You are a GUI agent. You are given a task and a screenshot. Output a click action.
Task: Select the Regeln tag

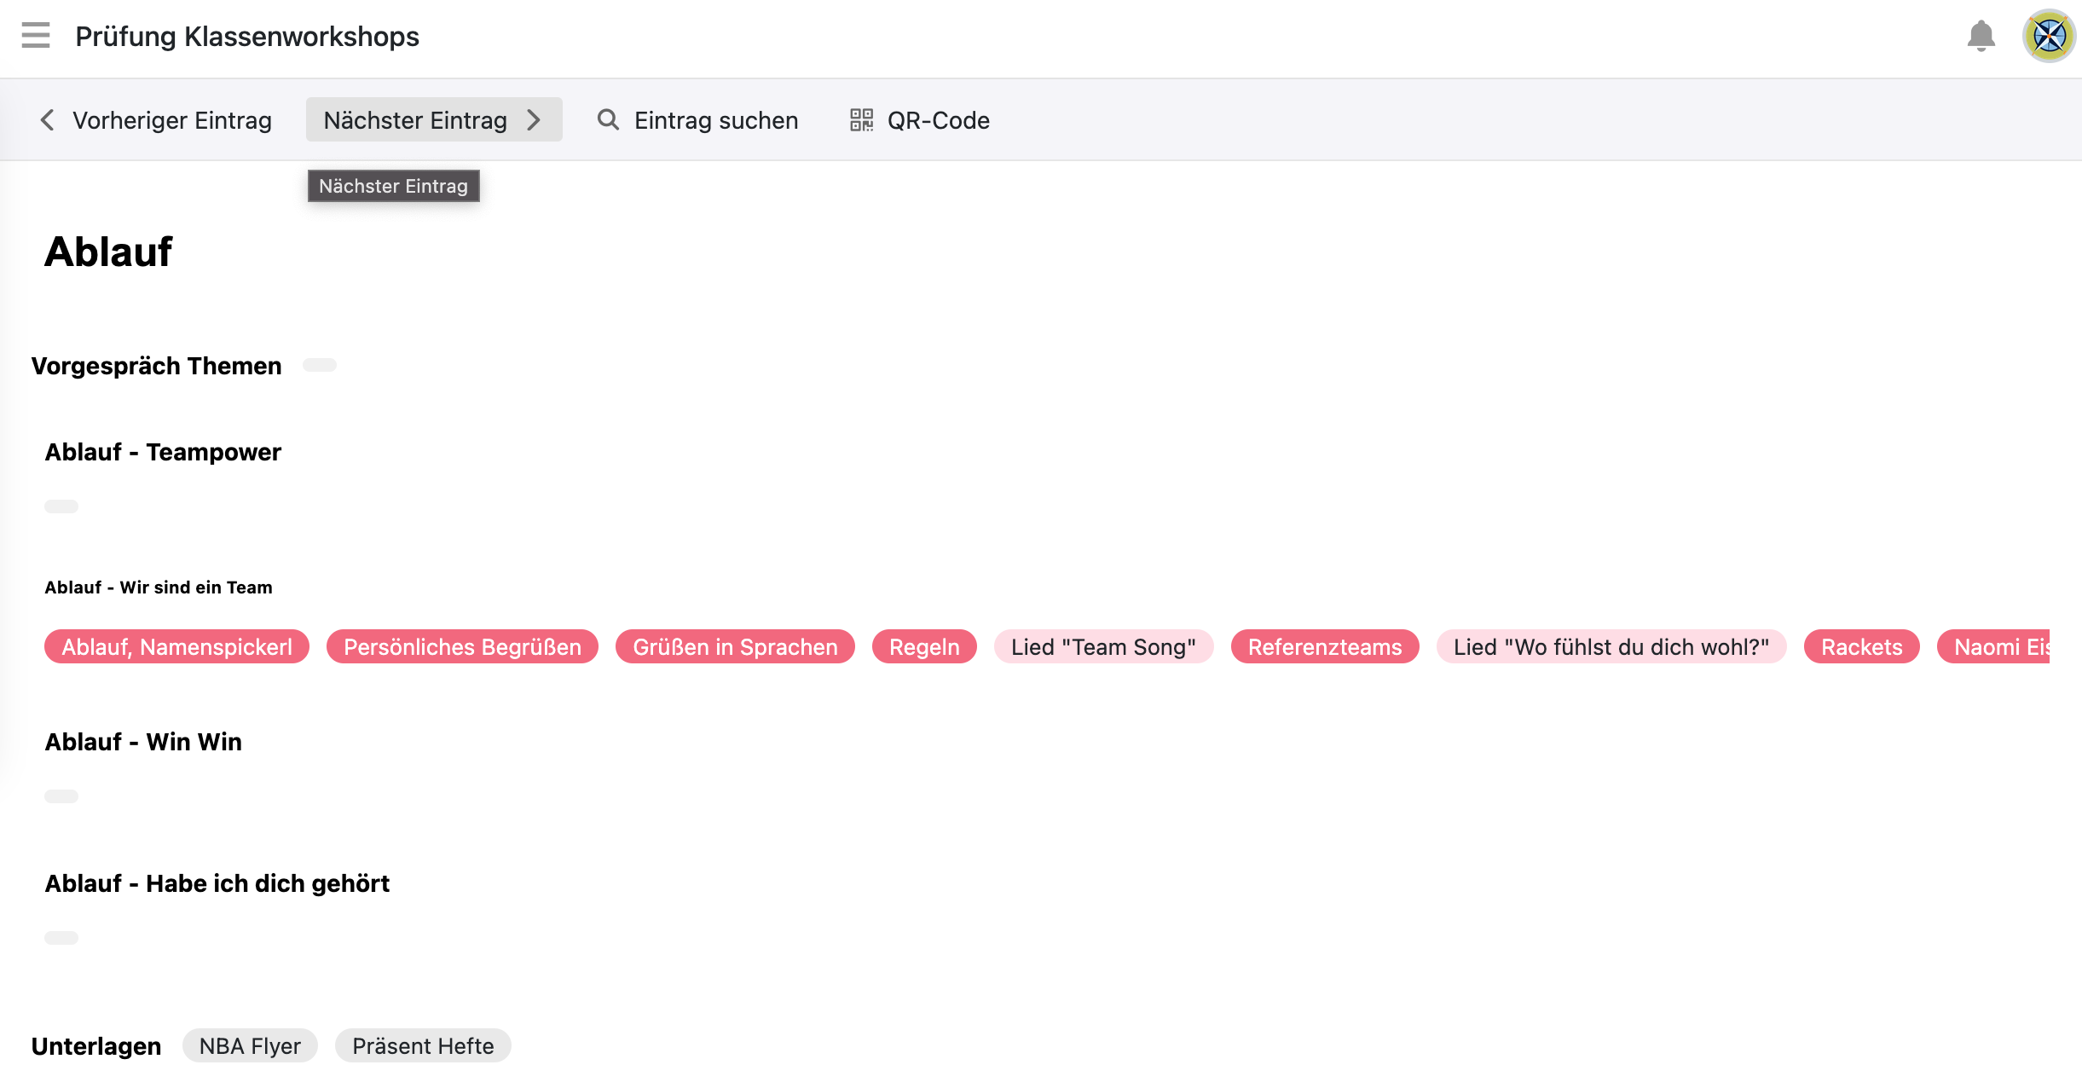pyautogui.click(x=924, y=647)
